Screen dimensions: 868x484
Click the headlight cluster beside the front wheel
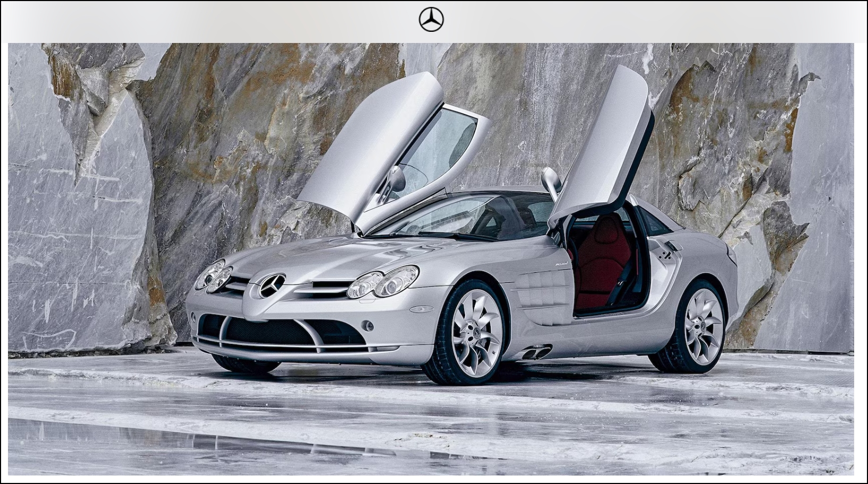[383, 282]
